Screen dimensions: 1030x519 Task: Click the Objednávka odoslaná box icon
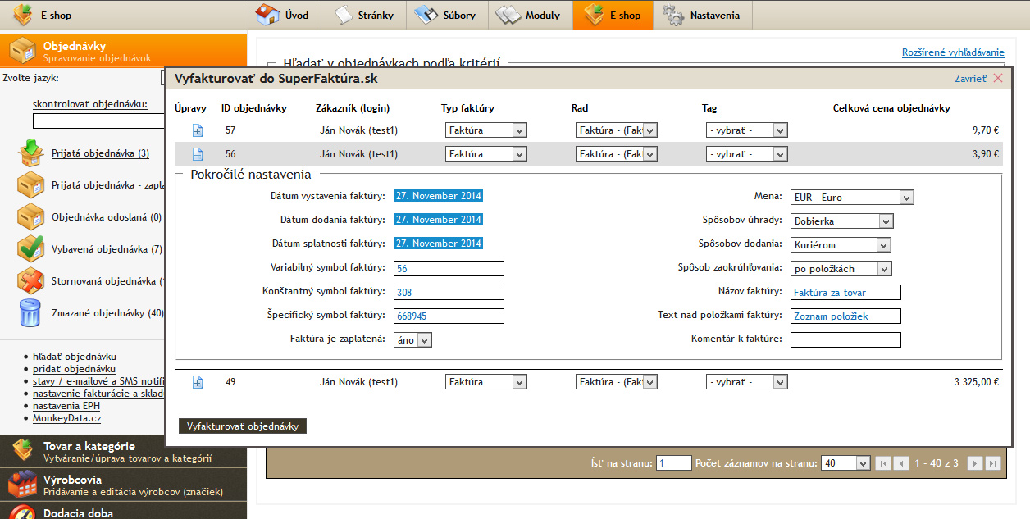(30, 217)
